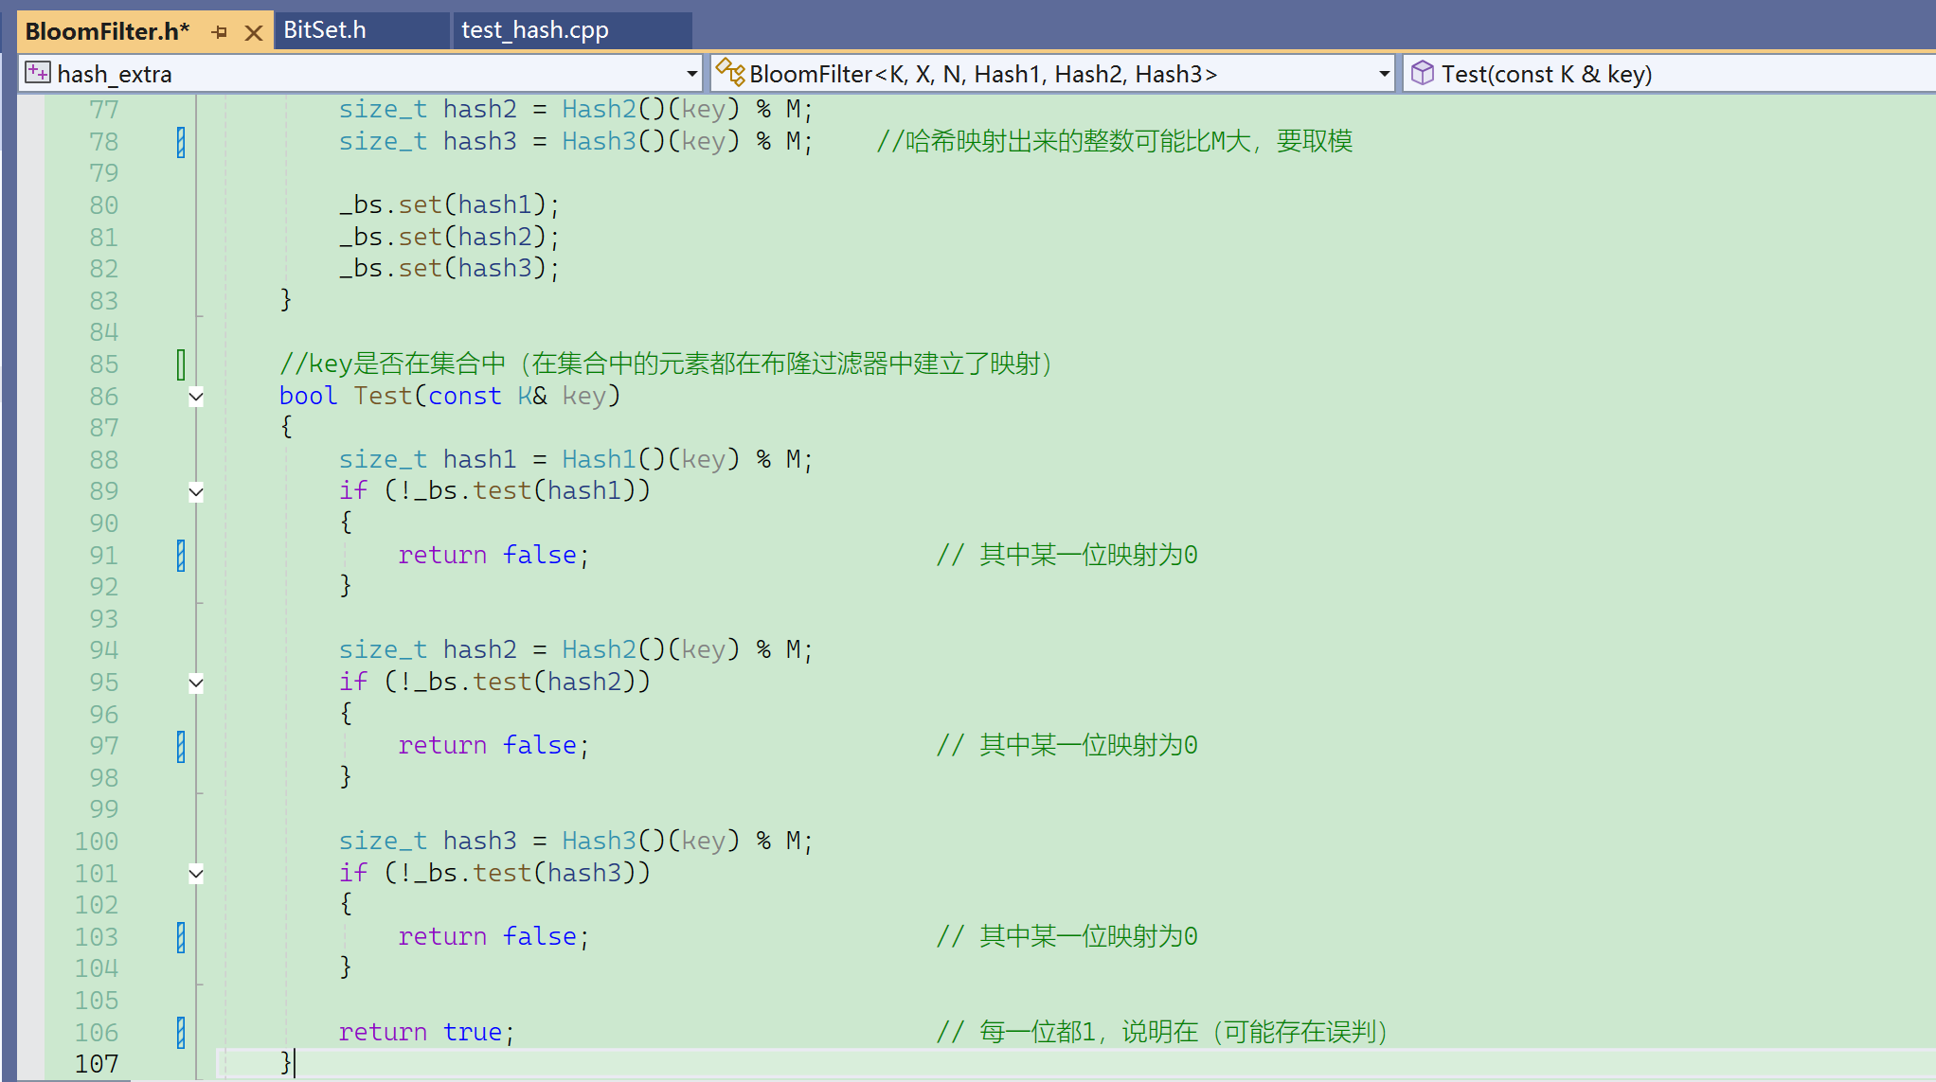
Task: Open the Test(const K & key) member dropdown
Action: click(1546, 74)
